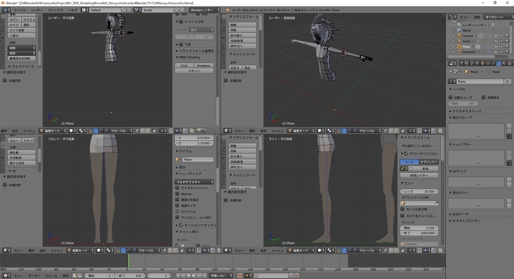Screen dimensions: 514x279
Task: Open the Object data (mesh) properties tab
Action: (x=498, y=63)
